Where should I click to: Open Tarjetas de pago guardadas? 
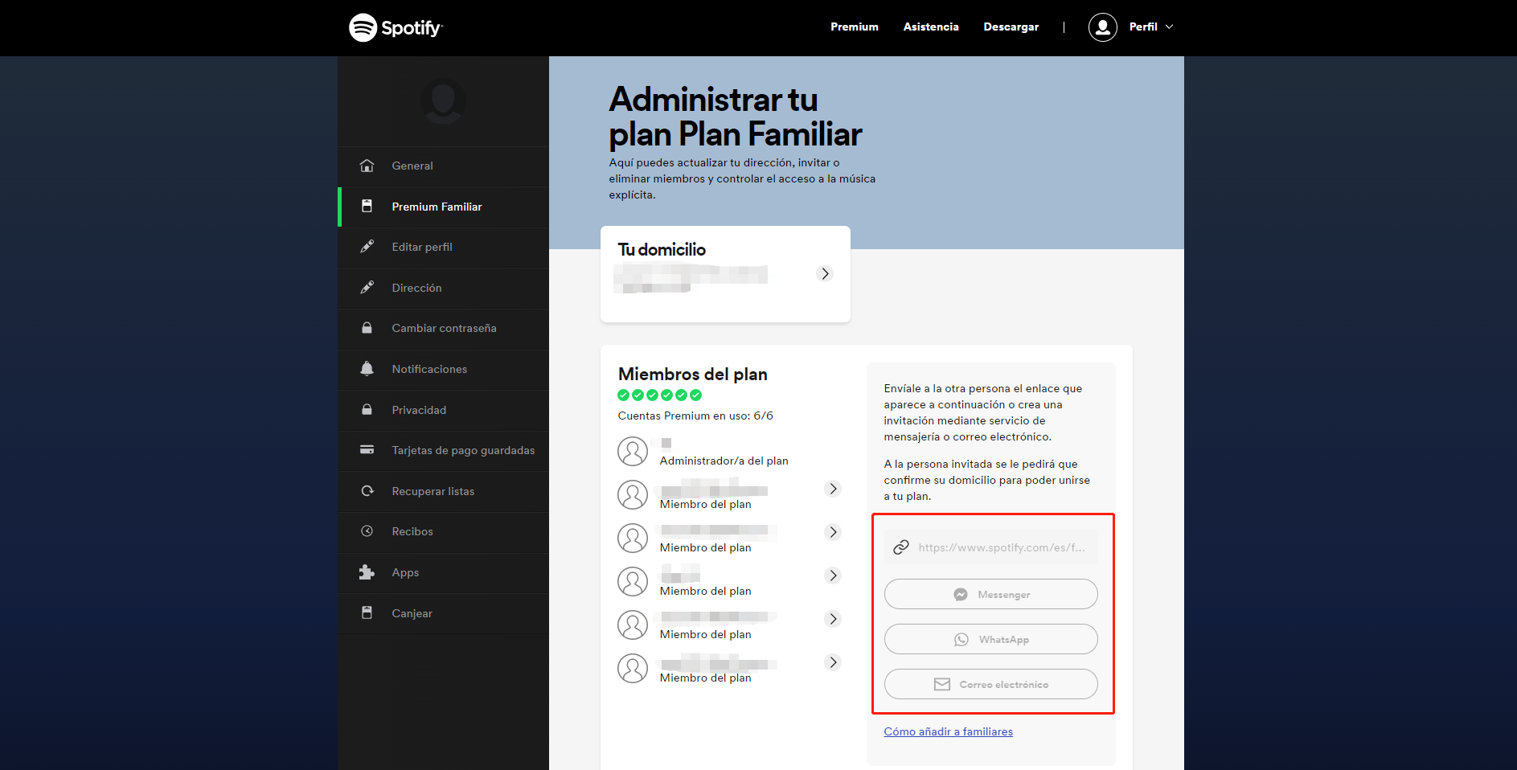tap(443, 451)
